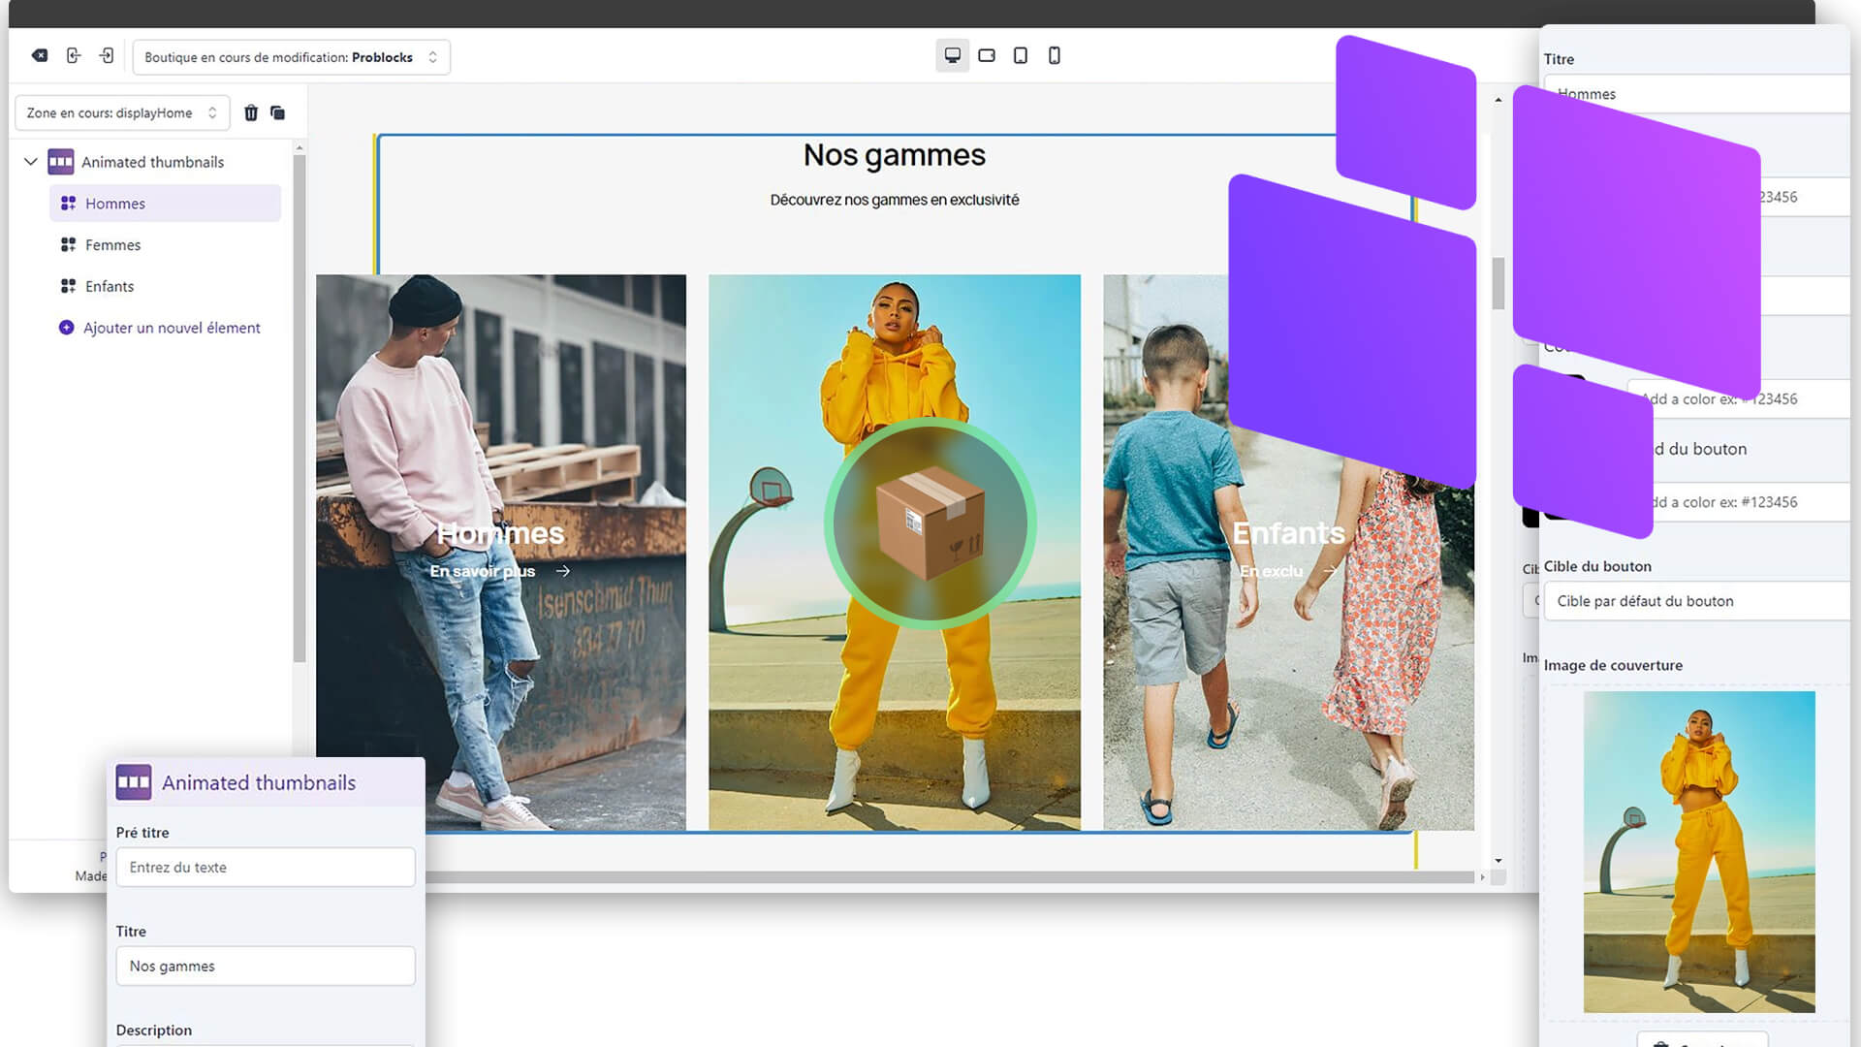Click the Hommes thumbnail image in preview

coord(501,552)
